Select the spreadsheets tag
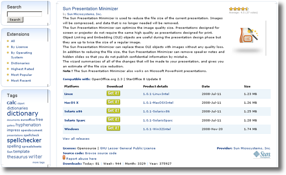This screenshot has width=286, height=175. (x=32, y=146)
